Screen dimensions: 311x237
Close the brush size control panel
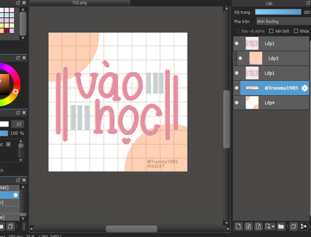(24, 112)
